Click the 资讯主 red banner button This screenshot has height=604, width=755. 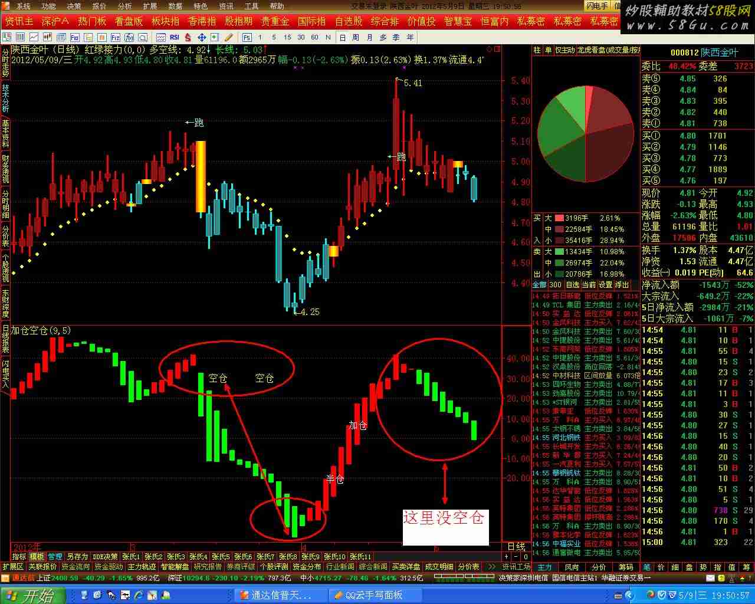pos(19,21)
